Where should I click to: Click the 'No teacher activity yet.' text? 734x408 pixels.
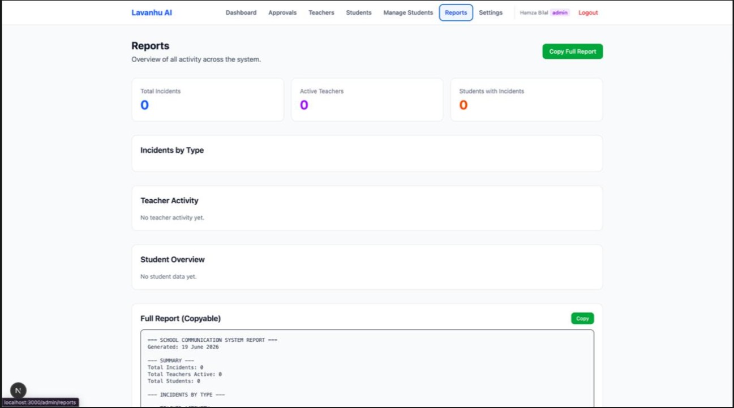(172, 217)
